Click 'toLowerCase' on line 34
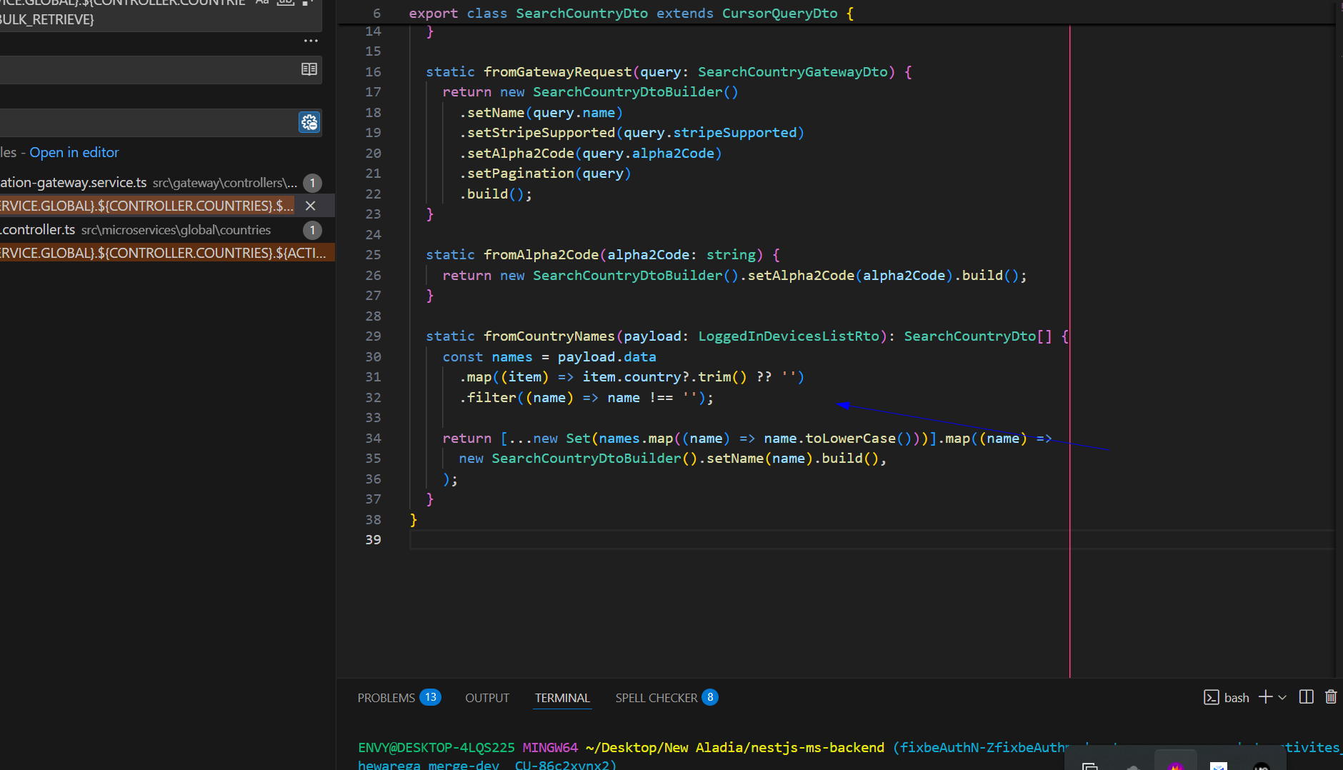Image resolution: width=1343 pixels, height=770 pixels. [x=850, y=438]
